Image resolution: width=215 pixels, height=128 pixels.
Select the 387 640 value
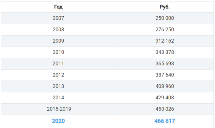pyautogui.click(x=164, y=75)
